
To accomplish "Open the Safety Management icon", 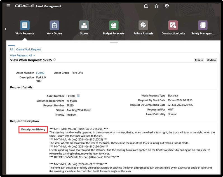I will (203, 25).
